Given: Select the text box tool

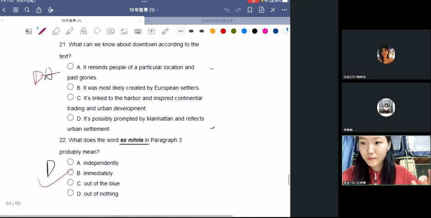Looking at the screenshot, I should (x=152, y=31).
